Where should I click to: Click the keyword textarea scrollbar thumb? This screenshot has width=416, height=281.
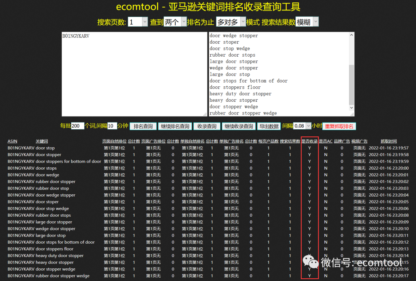point(351,84)
